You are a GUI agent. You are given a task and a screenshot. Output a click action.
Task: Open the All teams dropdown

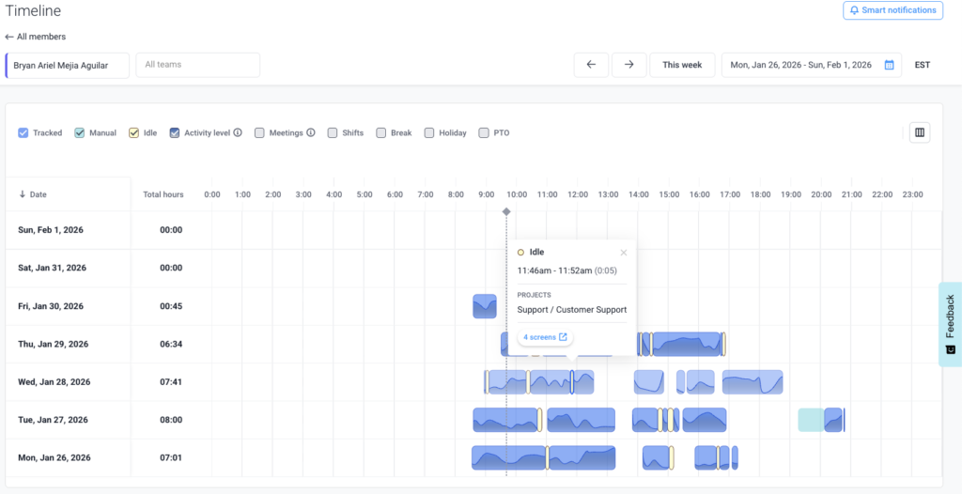click(198, 65)
